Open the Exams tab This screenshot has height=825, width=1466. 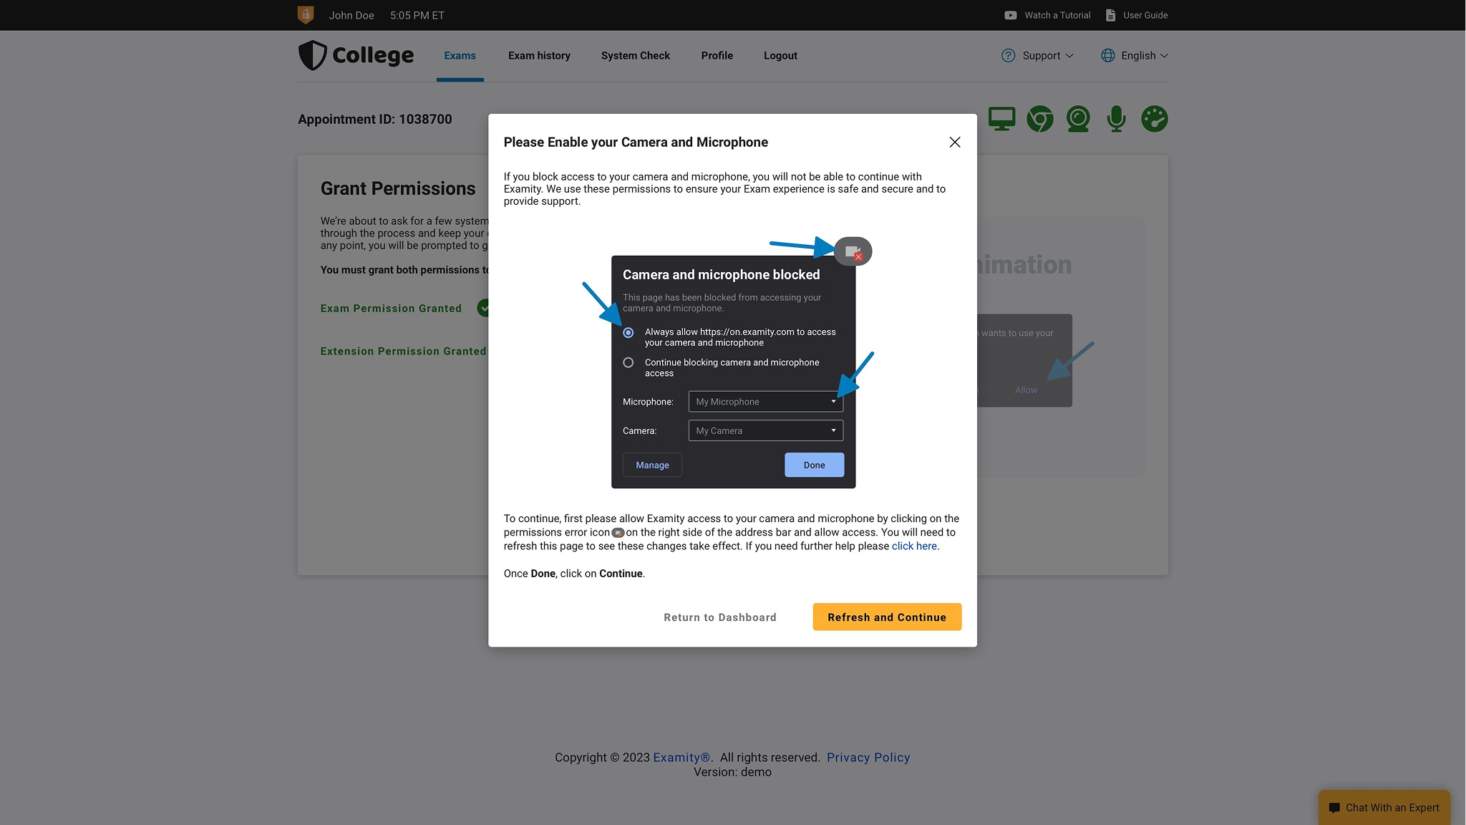[x=460, y=55]
